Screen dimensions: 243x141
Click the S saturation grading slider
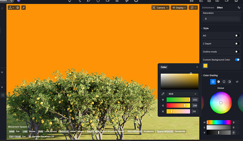(219, 128)
